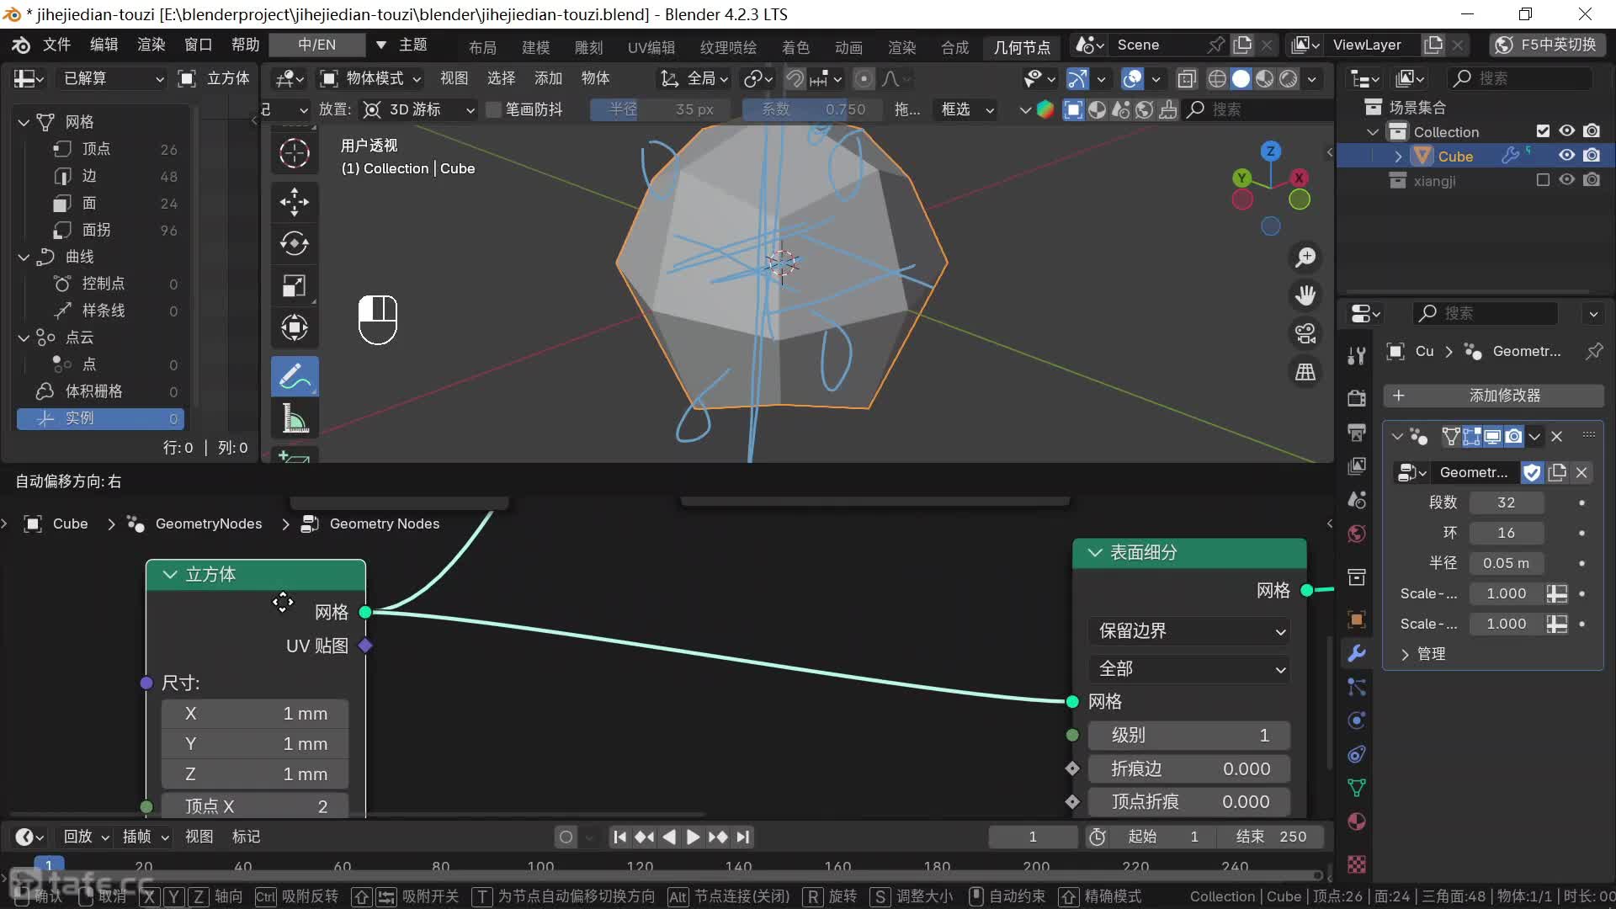Click the zoom magnifier viewport gizmo
Image resolution: width=1616 pixels, height=909 pixels.
pos(1305,258)
